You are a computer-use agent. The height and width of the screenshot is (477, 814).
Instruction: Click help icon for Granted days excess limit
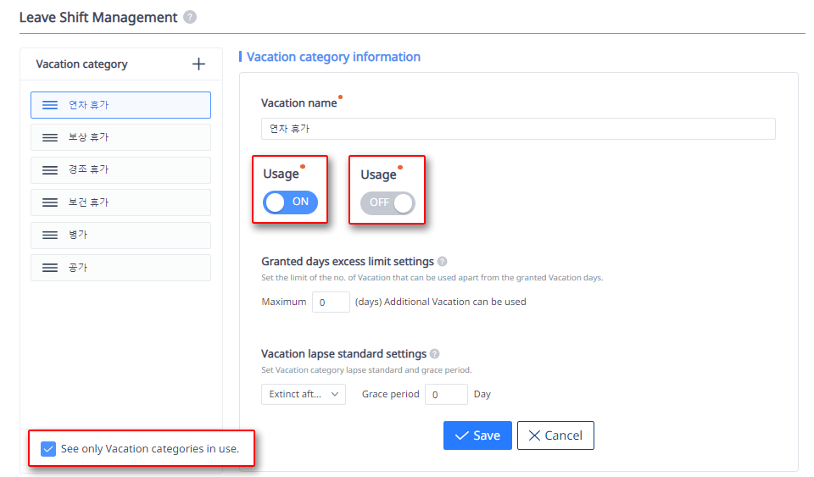click(x=442, y=261)
